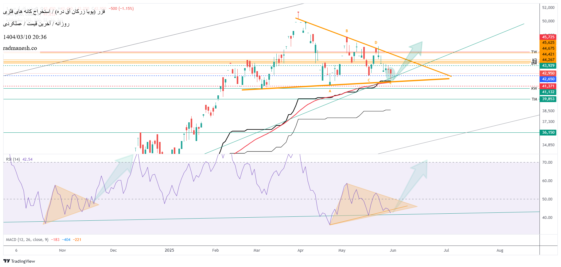Click the radmanesh.co website text
This screenshot has height=267, width=561.
pyautogui.click(x=20, y=48)
